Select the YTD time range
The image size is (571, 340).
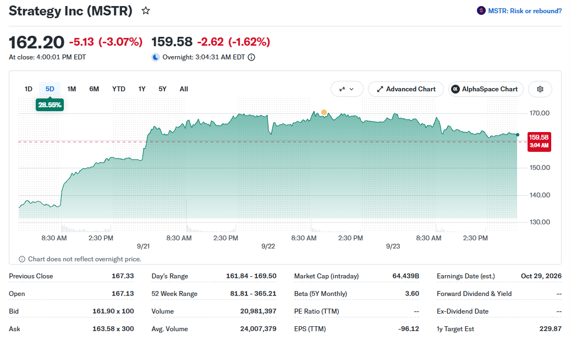coord(119,89)
